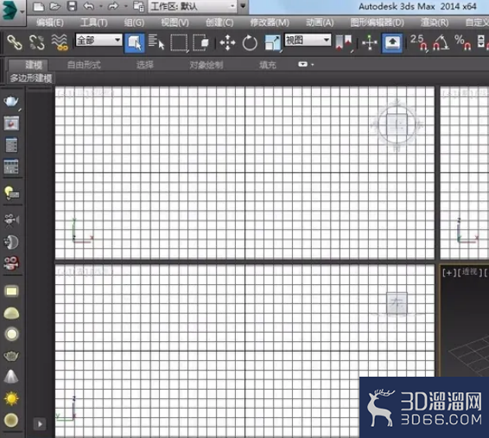Open the 组(G) menu

(134, 22)
